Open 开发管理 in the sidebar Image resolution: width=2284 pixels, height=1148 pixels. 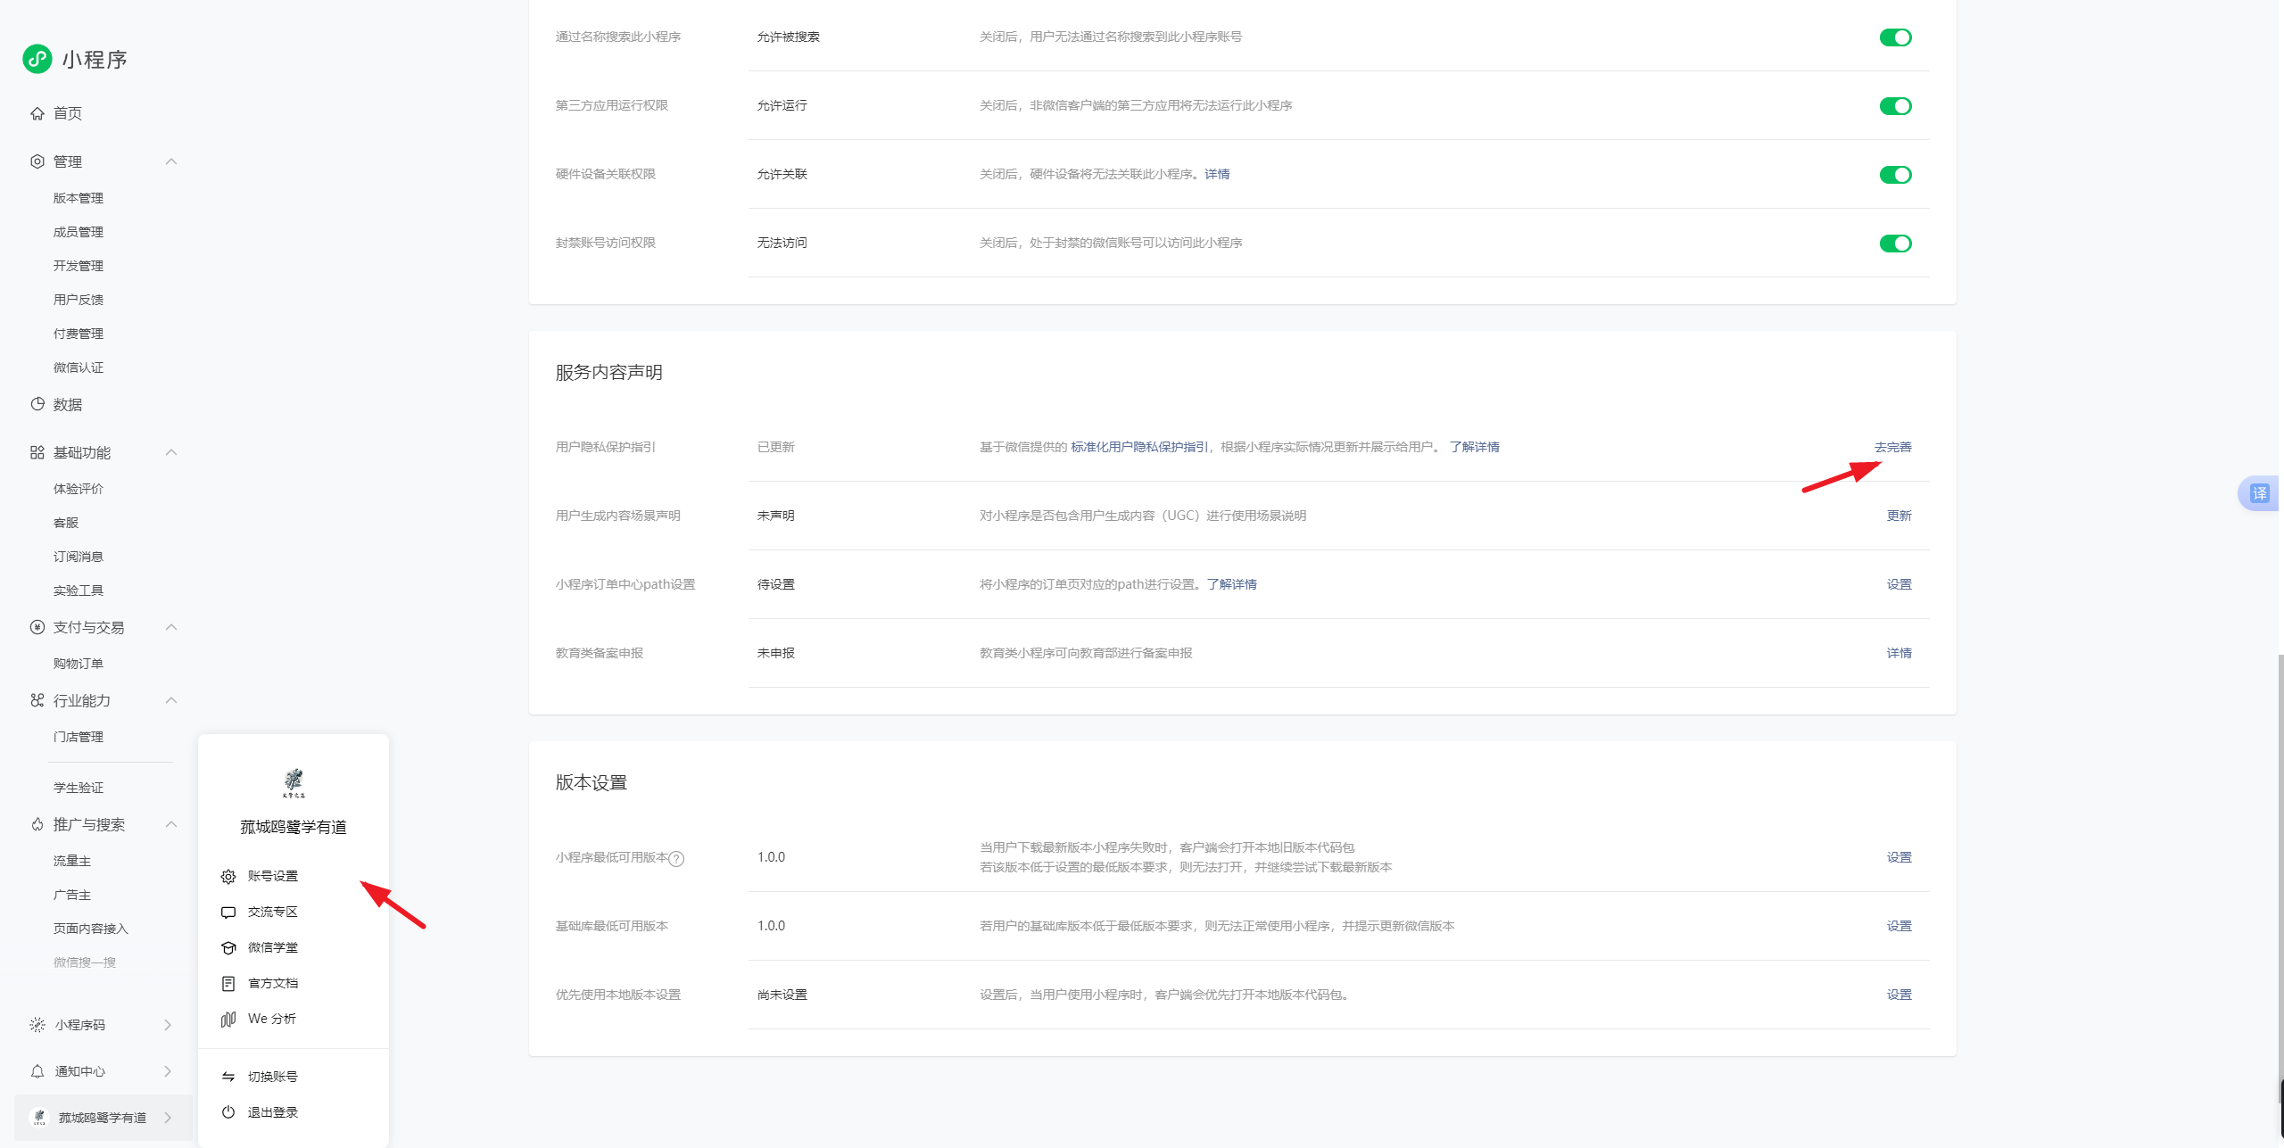click(x=79, y=266)
